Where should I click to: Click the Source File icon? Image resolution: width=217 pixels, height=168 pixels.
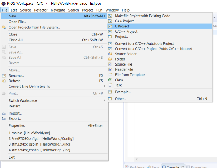pyautogui.click(x=110, y=64)
